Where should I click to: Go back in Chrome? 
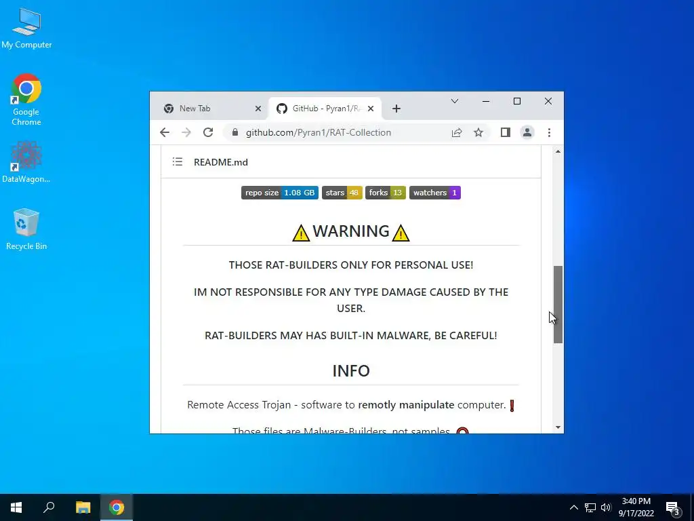coord(165,132)
